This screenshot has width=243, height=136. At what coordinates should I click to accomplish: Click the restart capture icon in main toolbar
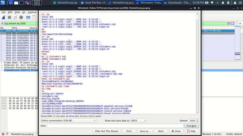(x=15, y=17)
